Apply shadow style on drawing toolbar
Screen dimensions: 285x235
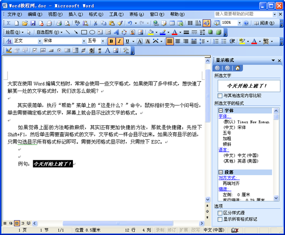point(210,32)
